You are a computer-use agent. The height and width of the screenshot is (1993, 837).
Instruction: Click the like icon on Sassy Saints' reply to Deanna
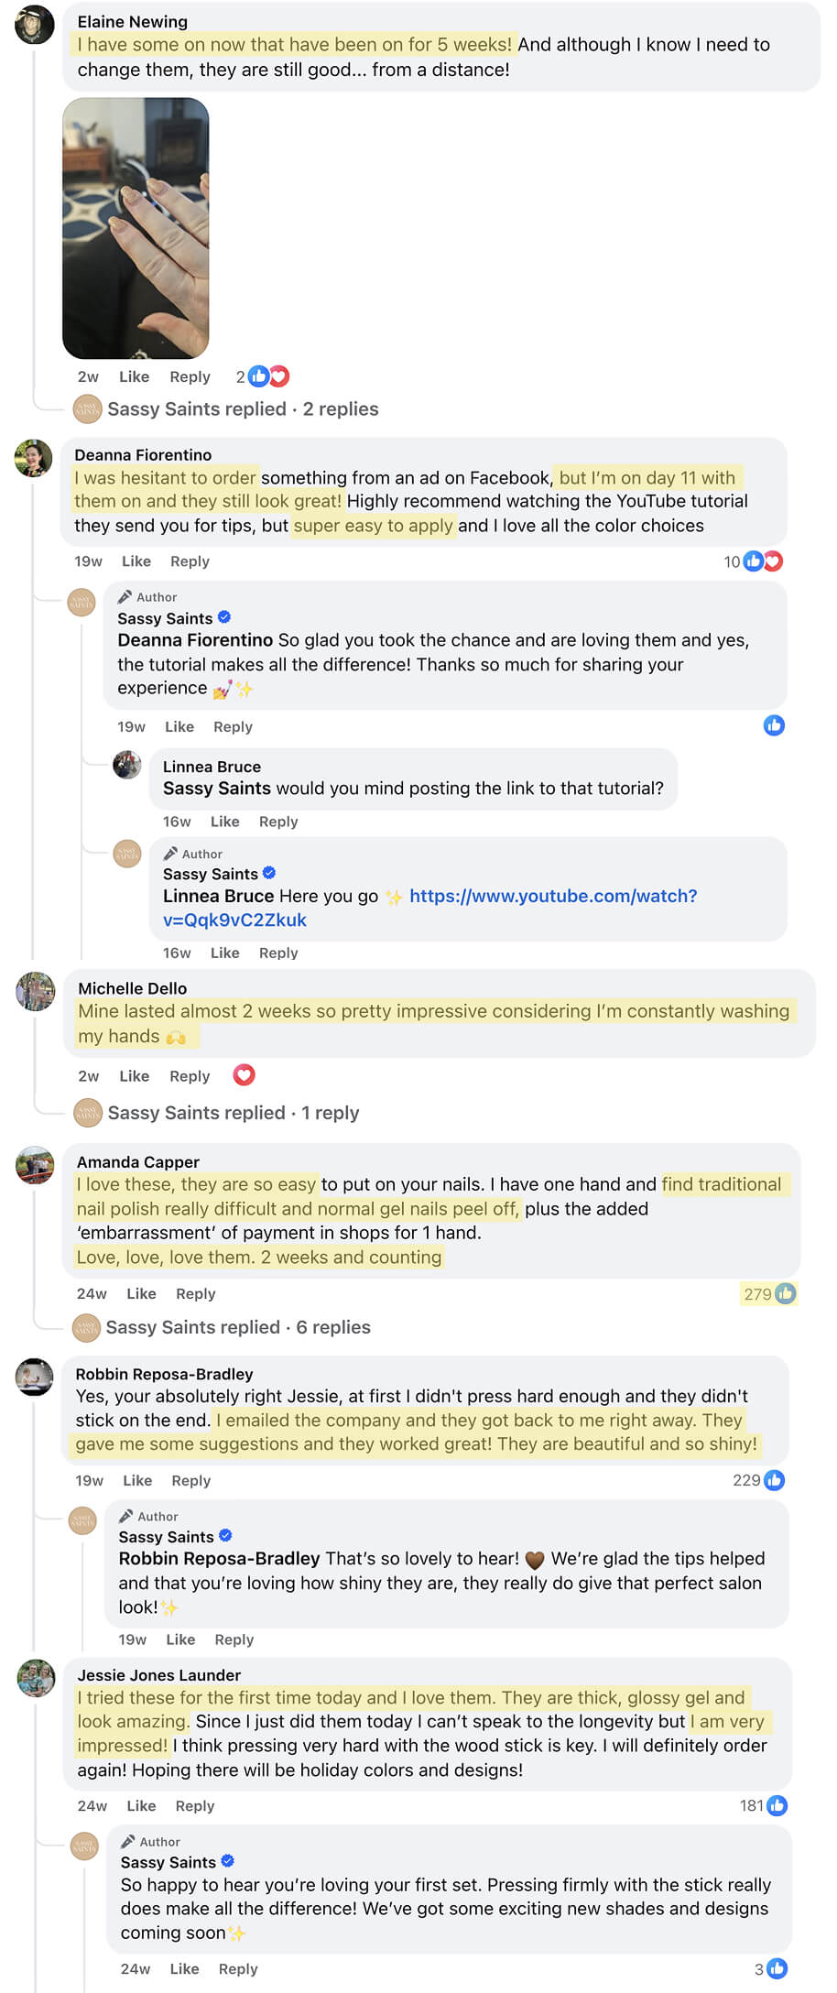(774, 725)
